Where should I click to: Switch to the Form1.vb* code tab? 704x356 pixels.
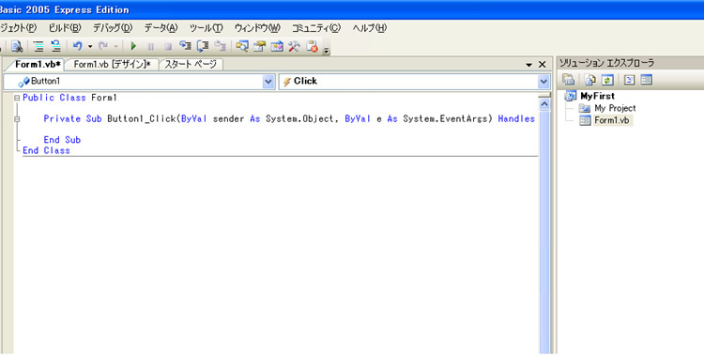point(38,64)
